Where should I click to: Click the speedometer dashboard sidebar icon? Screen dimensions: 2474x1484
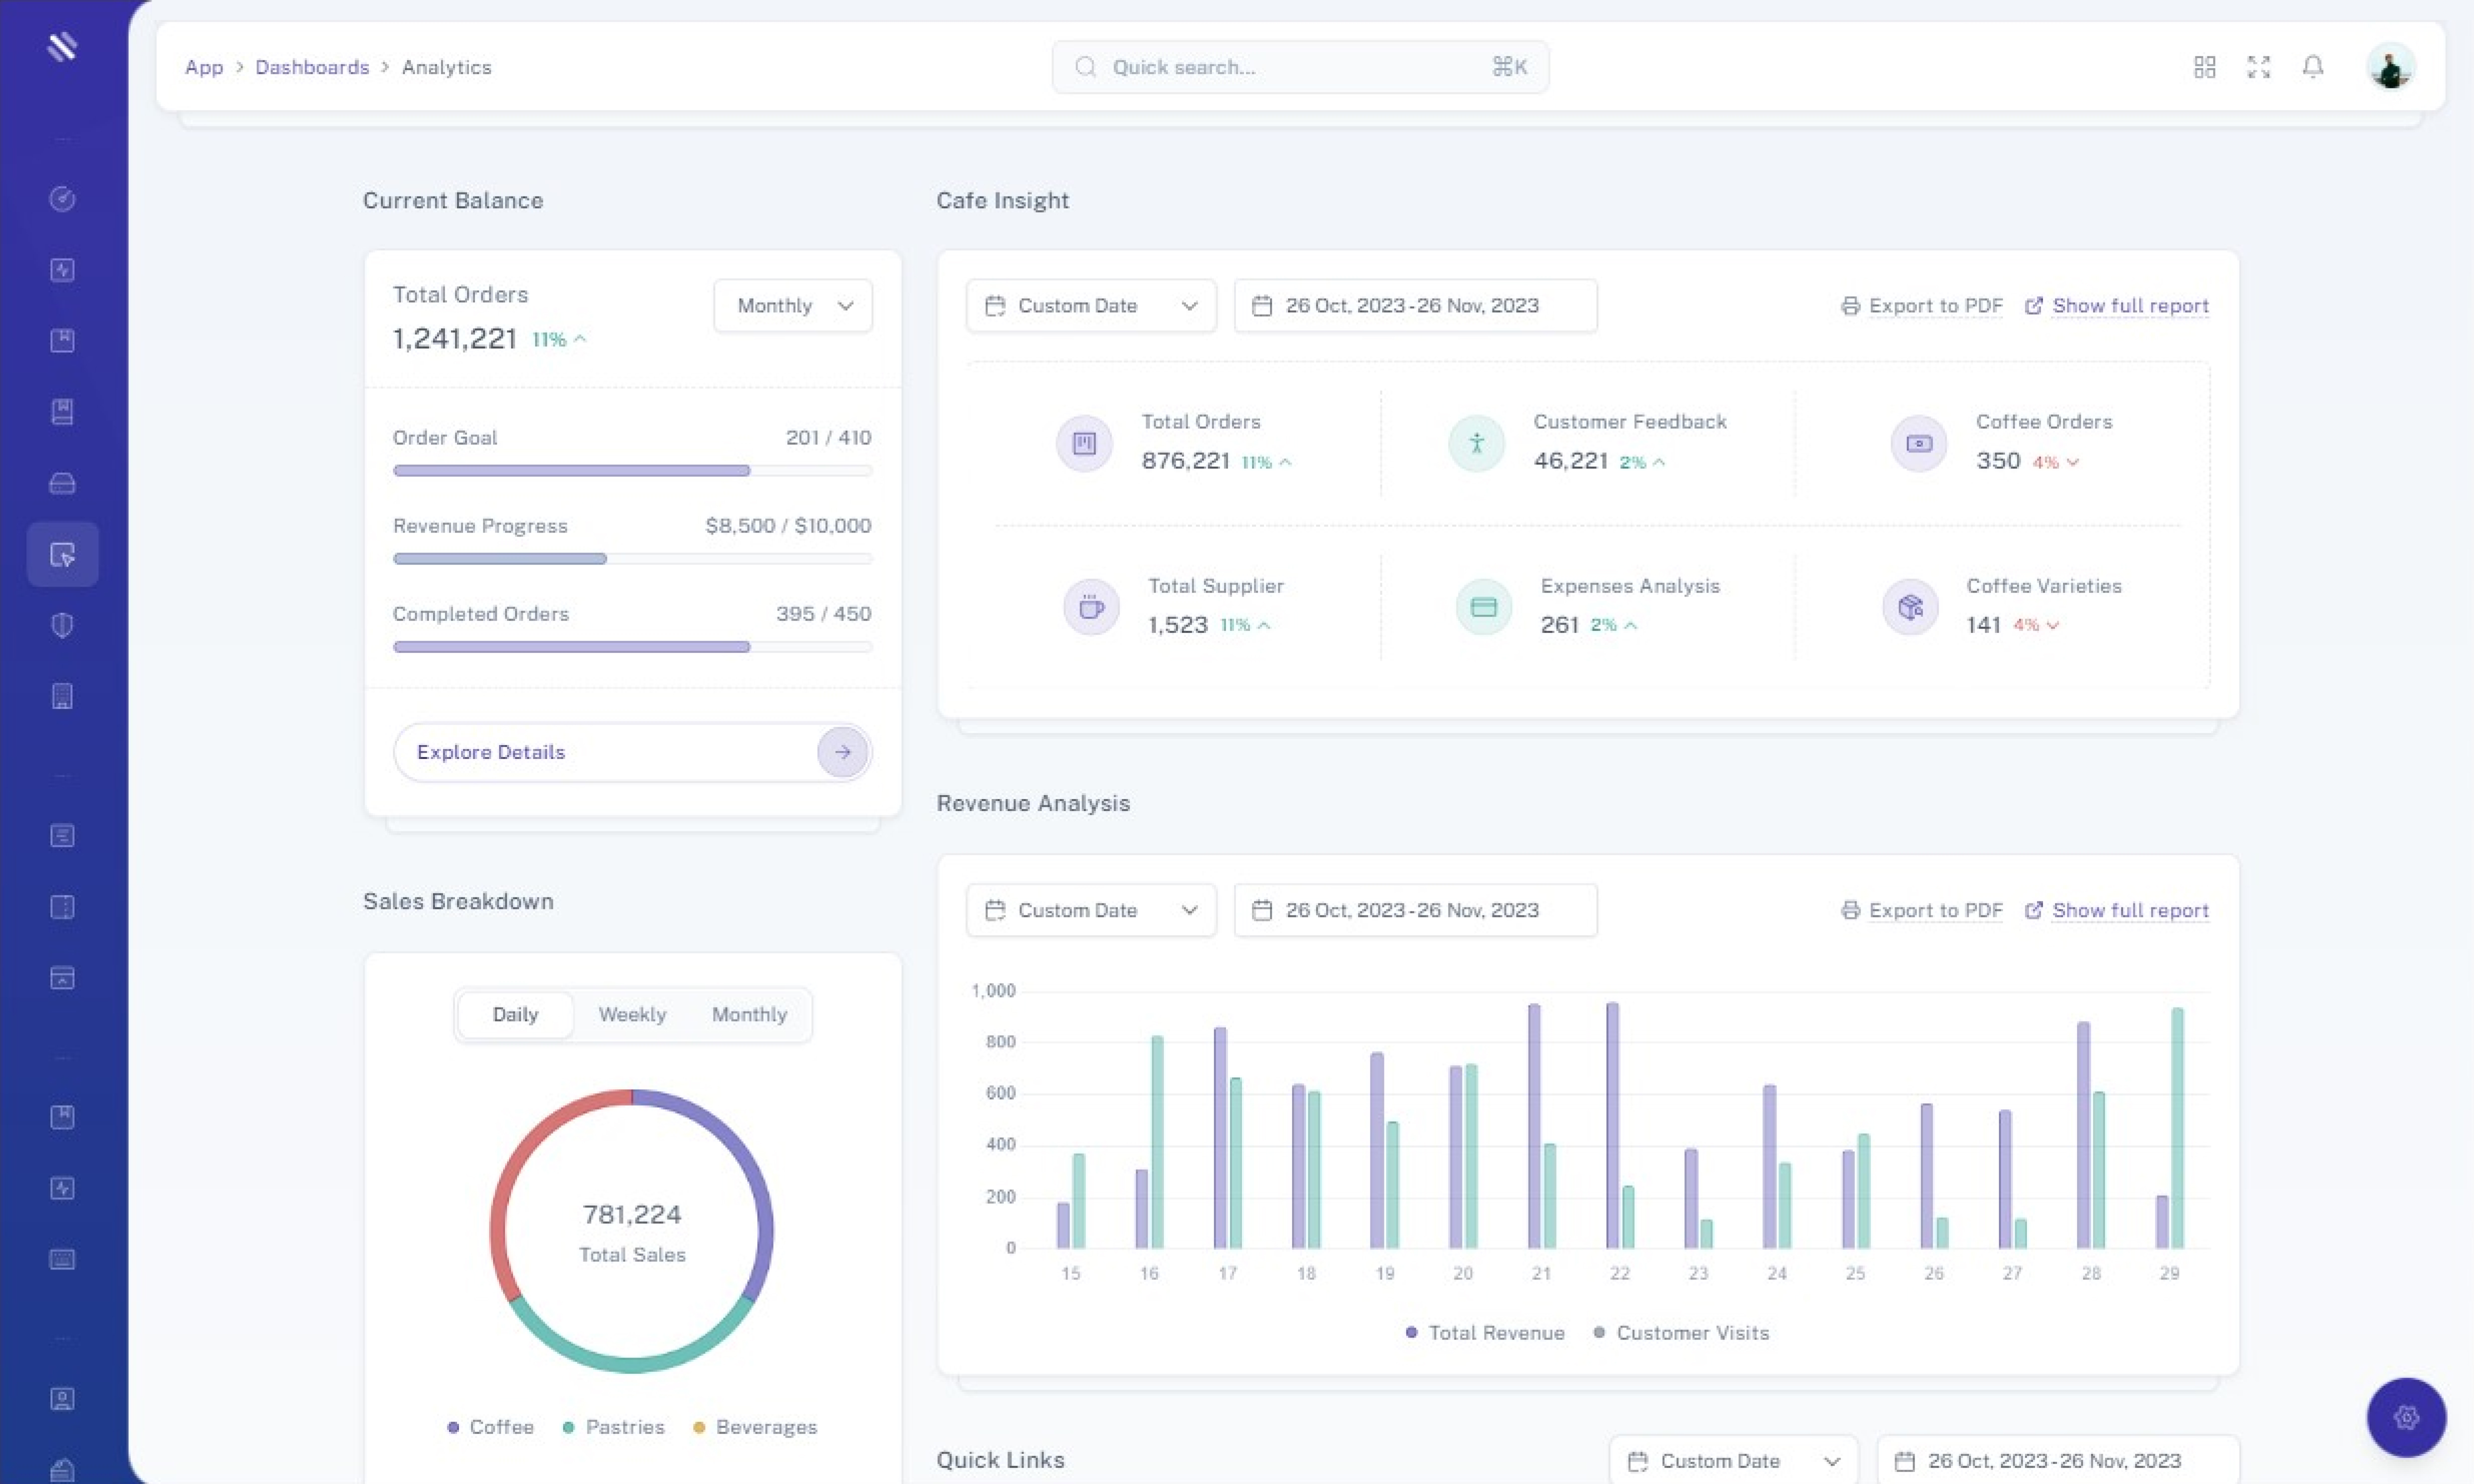click(62, 199)
